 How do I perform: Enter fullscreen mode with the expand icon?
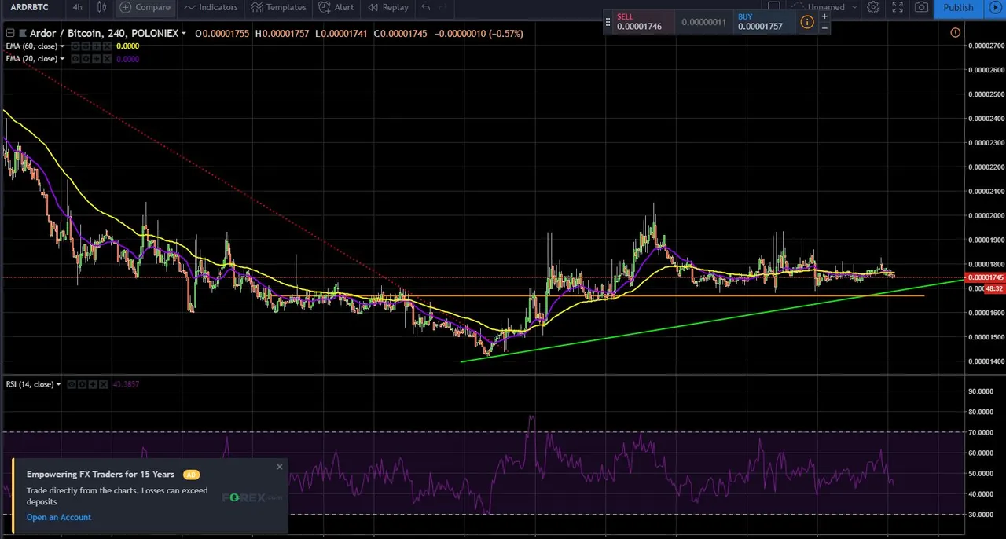tap(898, 7)
